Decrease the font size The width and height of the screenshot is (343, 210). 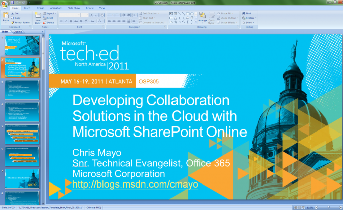pos(96,15)
